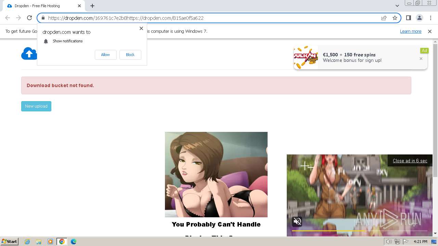Open the site lock info icon
The height and width of the screenshot is (246, 438).
click(43, 18)
